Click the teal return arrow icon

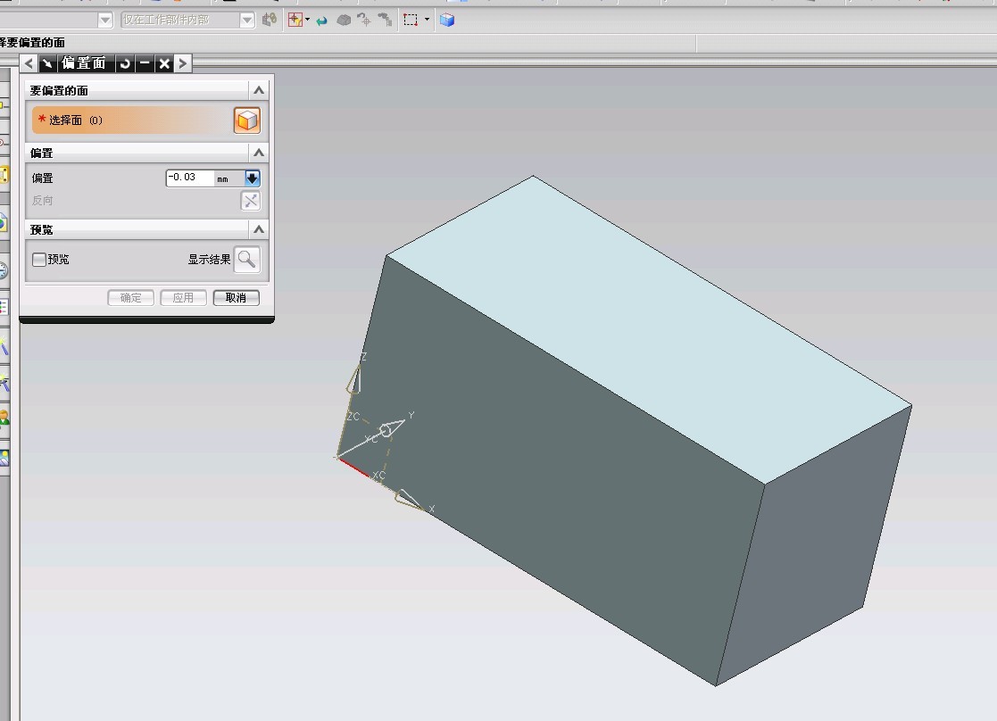321,21
